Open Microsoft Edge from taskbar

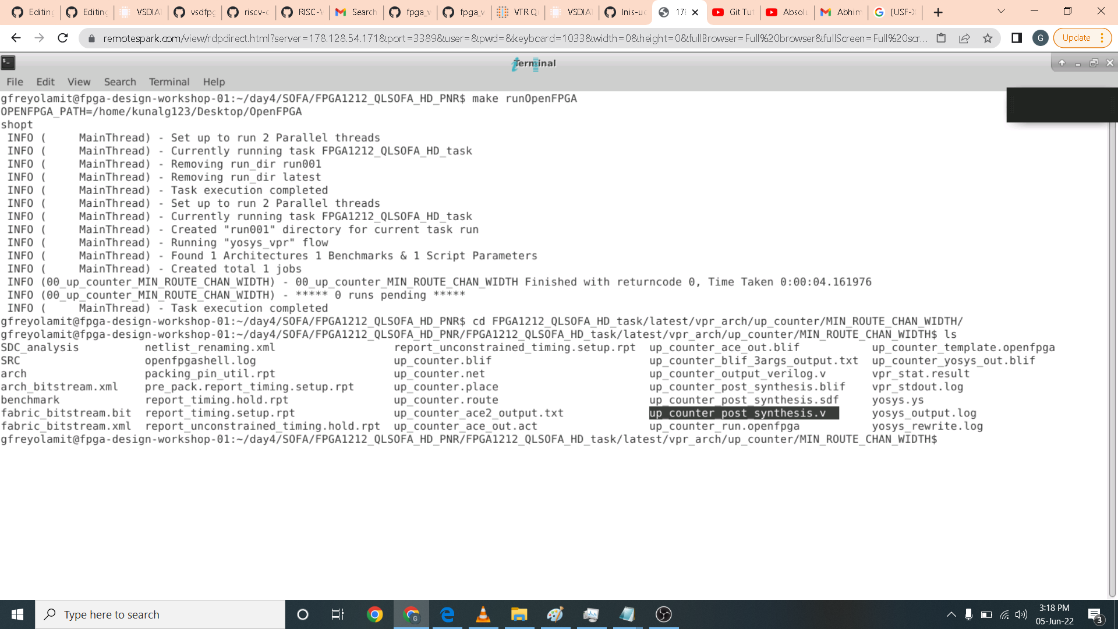coord(447,614)
